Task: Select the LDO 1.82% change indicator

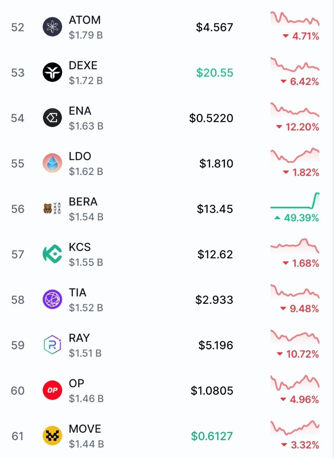Action: (x=301, y=172)
